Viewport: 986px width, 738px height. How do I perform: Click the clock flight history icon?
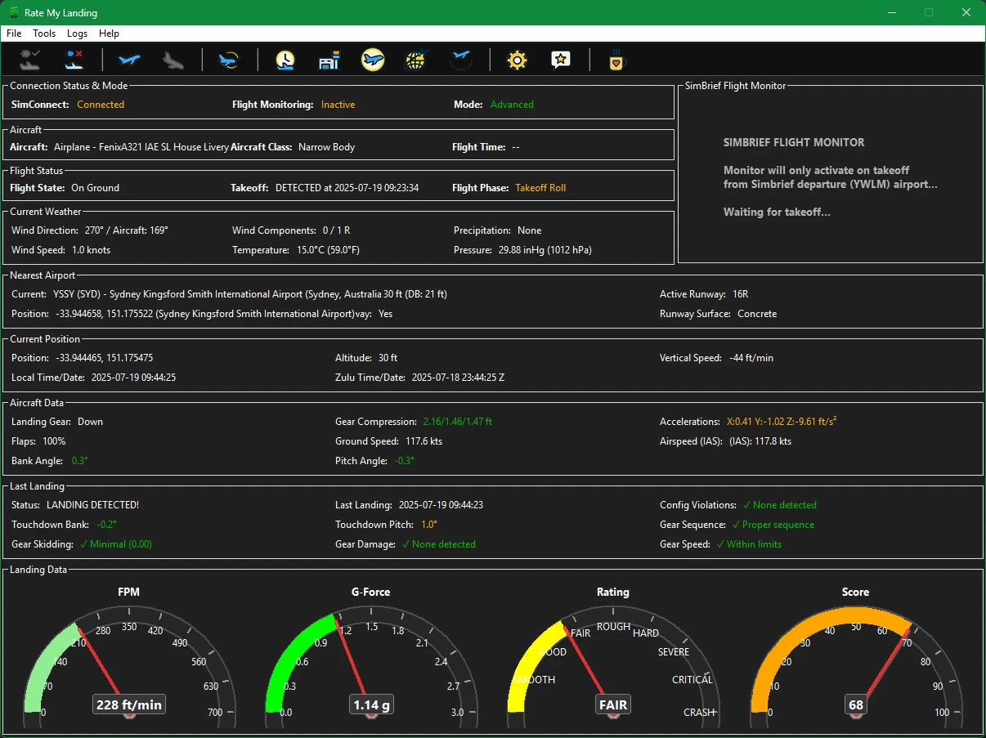tap(285, 60)
